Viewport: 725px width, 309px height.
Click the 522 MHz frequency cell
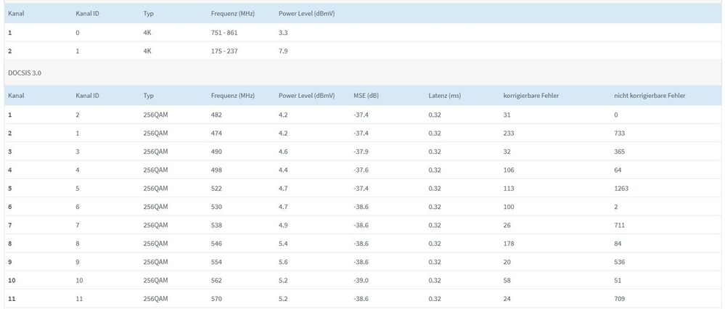pos(216,189)
